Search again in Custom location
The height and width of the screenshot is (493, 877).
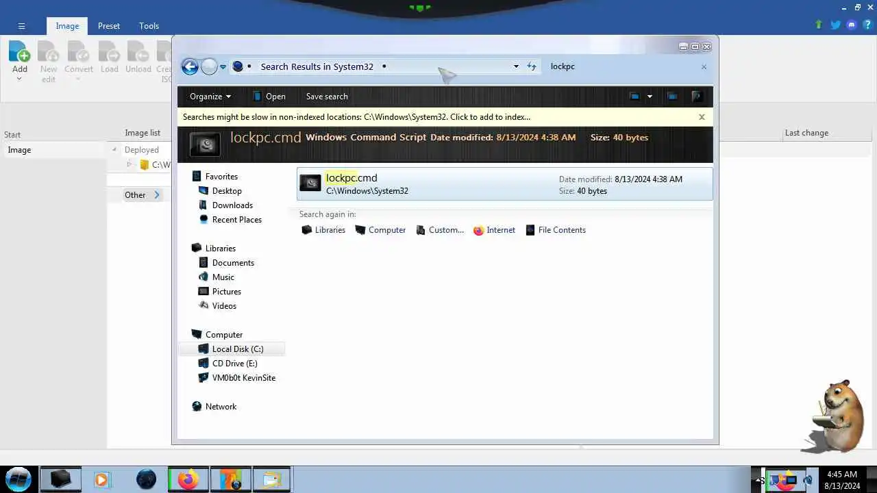pyautogui.click(x=439, y=230)
